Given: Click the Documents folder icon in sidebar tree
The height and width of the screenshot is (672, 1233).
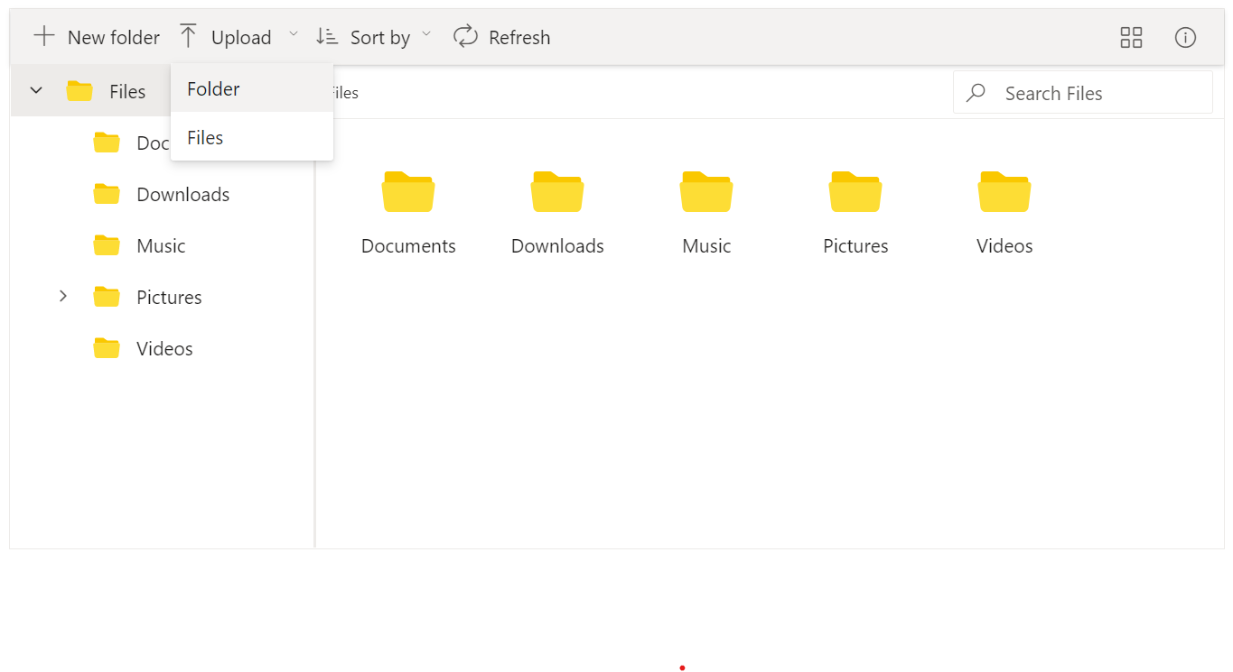Looking at the screenshot, I should pyautogui.click(x=107, y=143).
